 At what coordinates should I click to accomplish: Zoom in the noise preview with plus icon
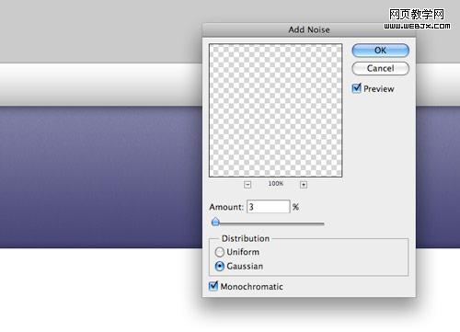(304, 185)
